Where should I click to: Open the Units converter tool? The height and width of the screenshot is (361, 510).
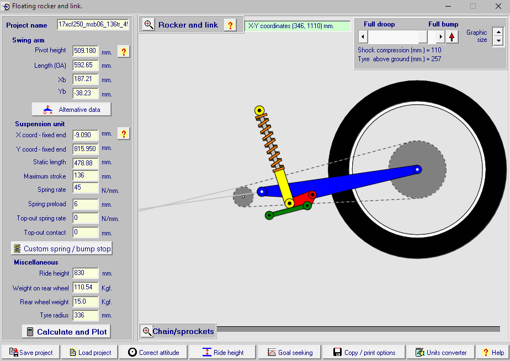pyautogui.click(x=440, y=352)
